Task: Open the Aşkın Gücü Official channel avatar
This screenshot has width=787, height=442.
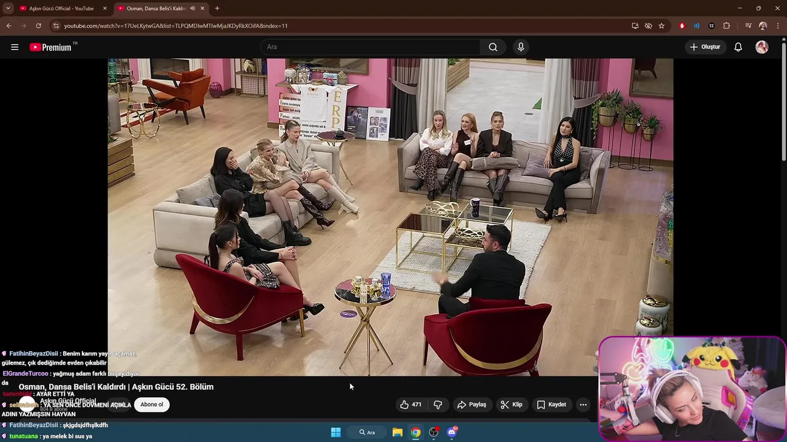Action: point(27,405)
